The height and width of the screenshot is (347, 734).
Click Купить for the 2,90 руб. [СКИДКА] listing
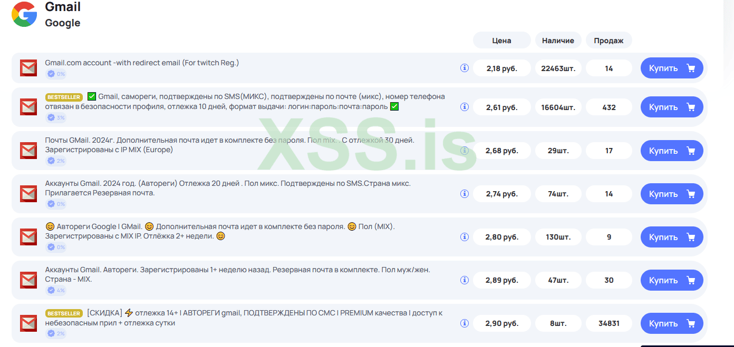672,323
